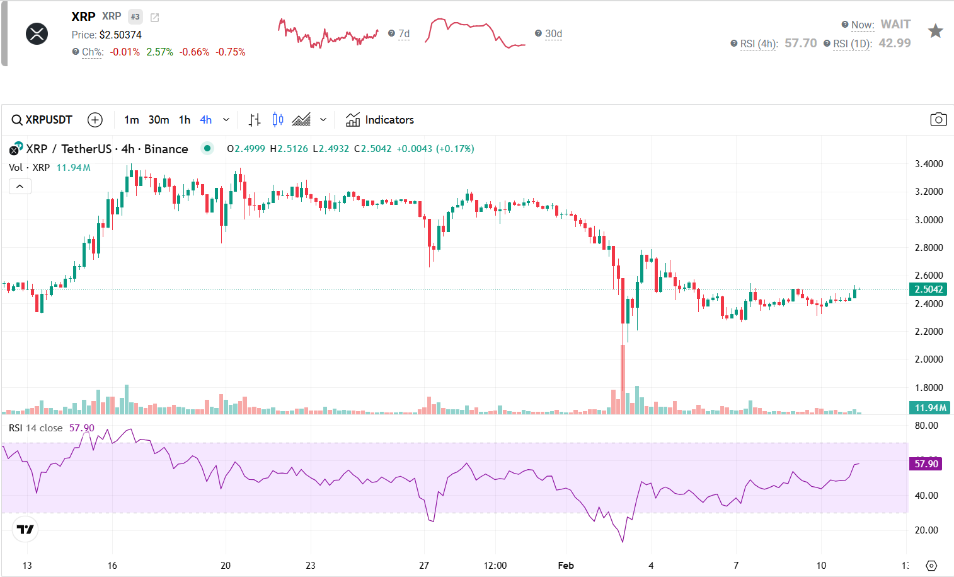The height and width of the screenshot is (577, 954).
Task: Click the TradingView logo
Action: 26,529
